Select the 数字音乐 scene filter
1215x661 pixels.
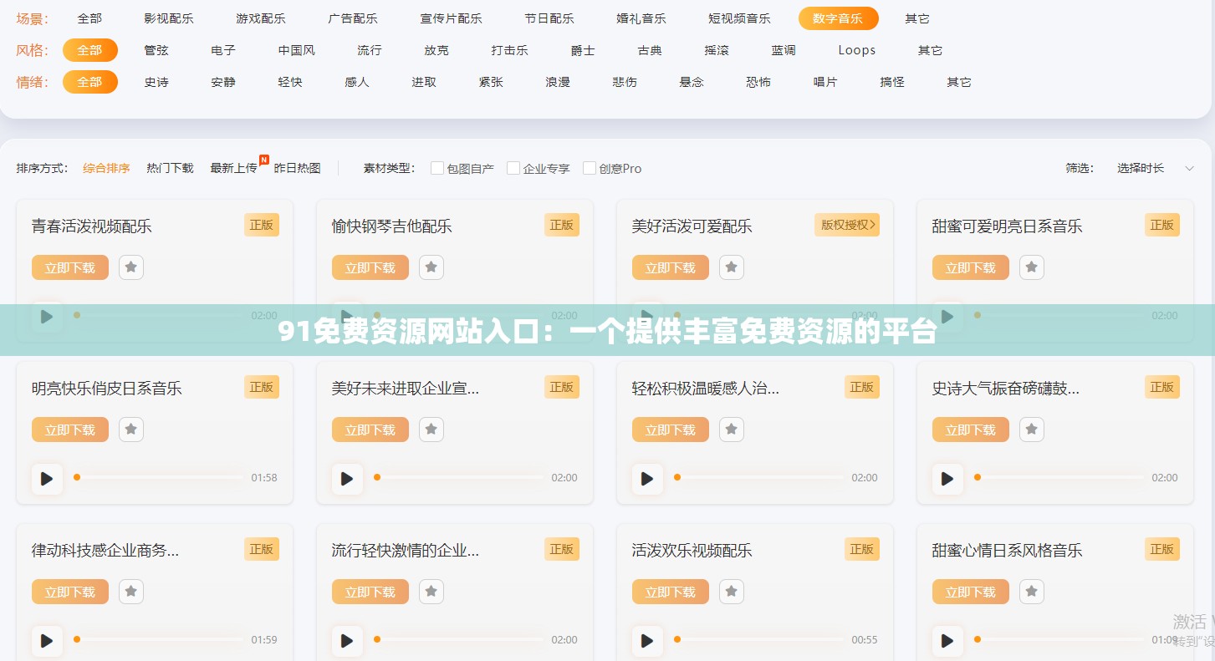838,18
